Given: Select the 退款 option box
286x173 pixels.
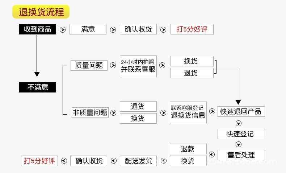Looking at the screenshot, I should [x=188, y=149].
